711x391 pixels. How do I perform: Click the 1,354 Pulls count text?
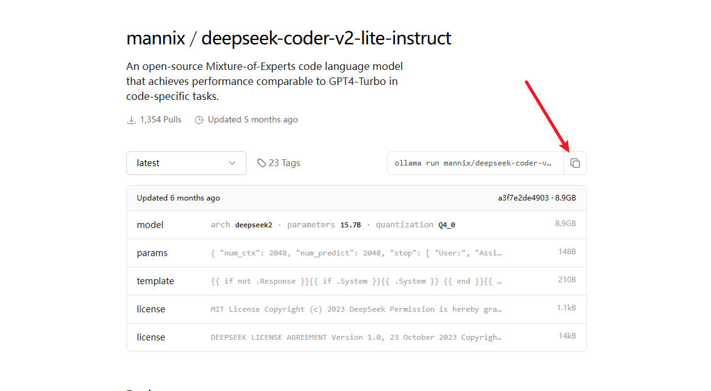(x=161, y=120)
